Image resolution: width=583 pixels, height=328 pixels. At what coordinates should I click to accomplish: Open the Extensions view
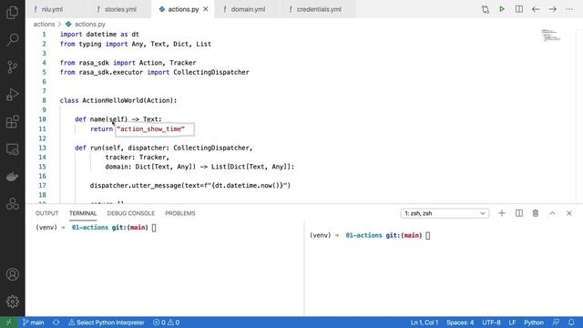point(12,122)
